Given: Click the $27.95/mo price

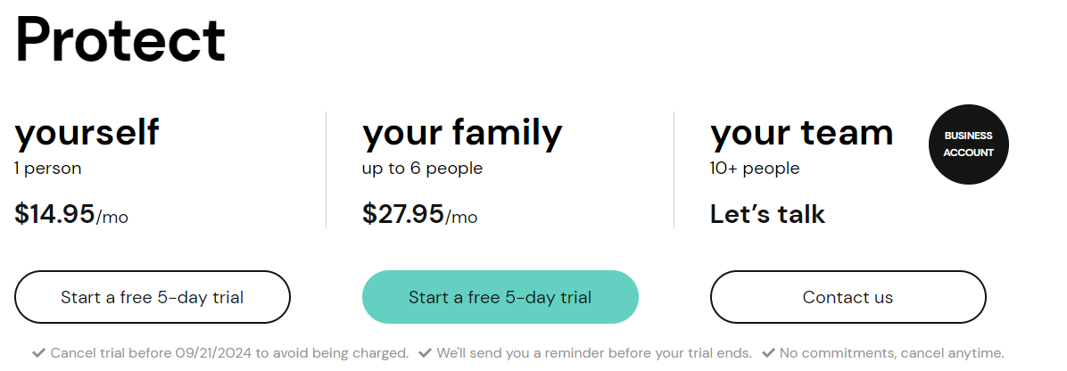Looking at the screenshot, I should [x=420, y=214].
